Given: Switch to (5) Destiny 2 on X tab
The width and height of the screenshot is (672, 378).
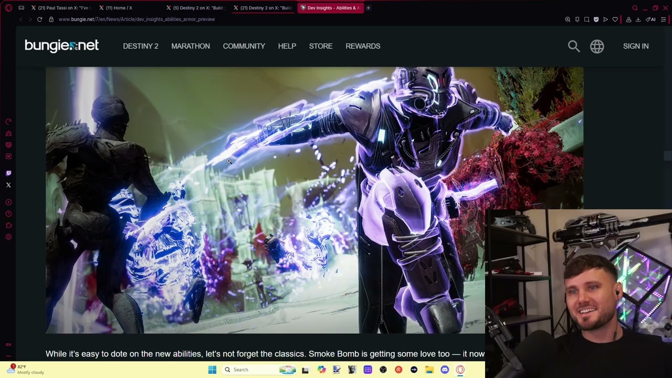Looking at the screenshot, I should pos(197,8).
